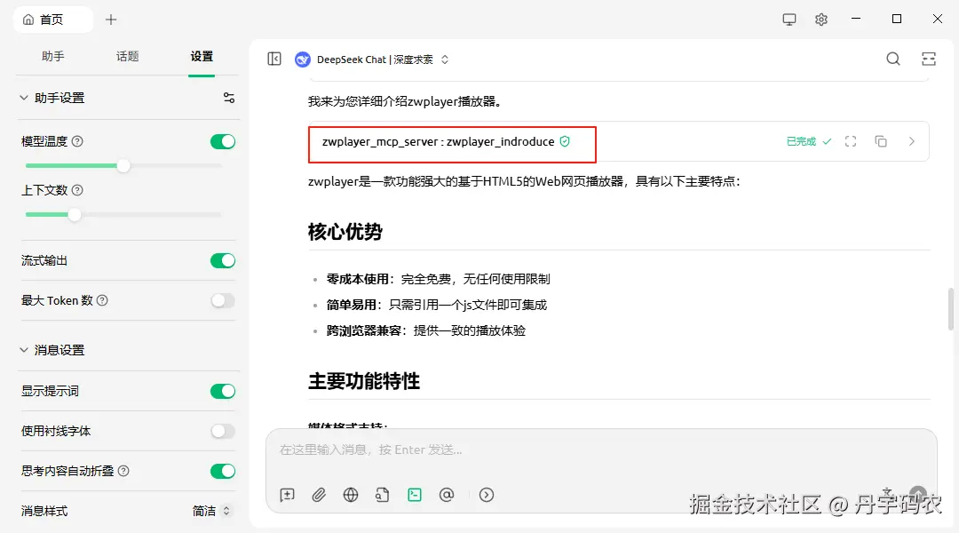Open the knowledge base file icon
Screen dimensions: 959x533
coord(383,495)
